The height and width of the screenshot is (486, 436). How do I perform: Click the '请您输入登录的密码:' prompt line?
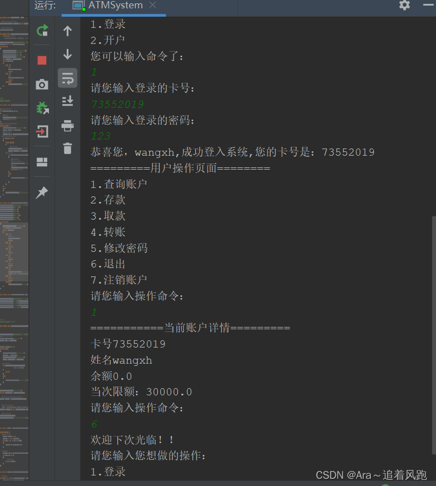pos(142,120)
